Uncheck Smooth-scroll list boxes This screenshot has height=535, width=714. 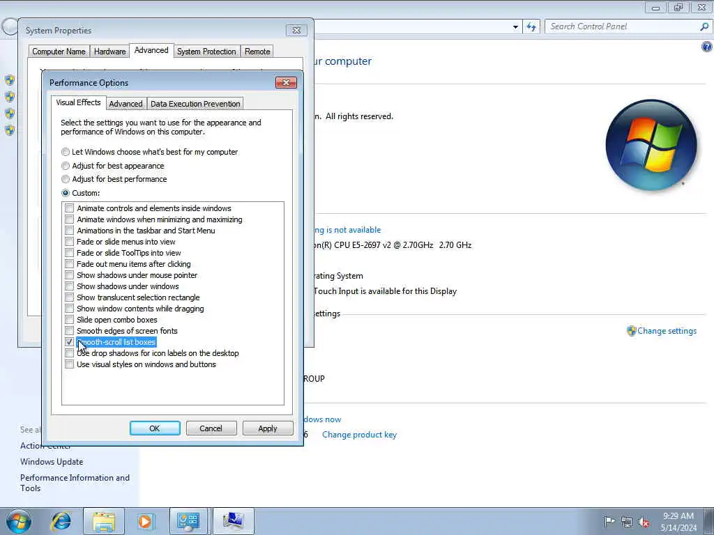pyautogui.click(x=69, y=342)
